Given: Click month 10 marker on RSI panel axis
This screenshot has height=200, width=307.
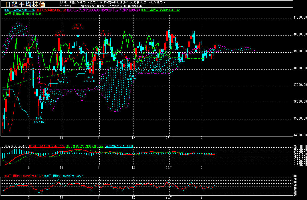Looking at the screenshot, I should 61,198.
